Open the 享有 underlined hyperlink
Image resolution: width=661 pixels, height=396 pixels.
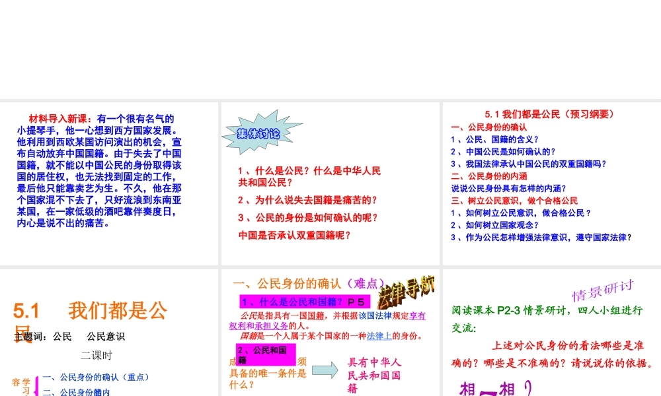[418, 315]
